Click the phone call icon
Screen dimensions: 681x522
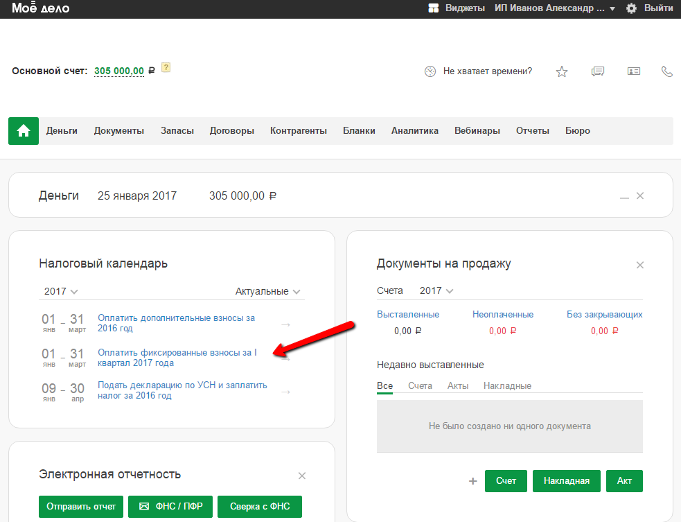[x=666, y=71]
